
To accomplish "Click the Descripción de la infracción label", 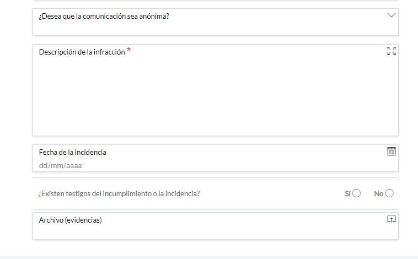I will coord(82,52).
